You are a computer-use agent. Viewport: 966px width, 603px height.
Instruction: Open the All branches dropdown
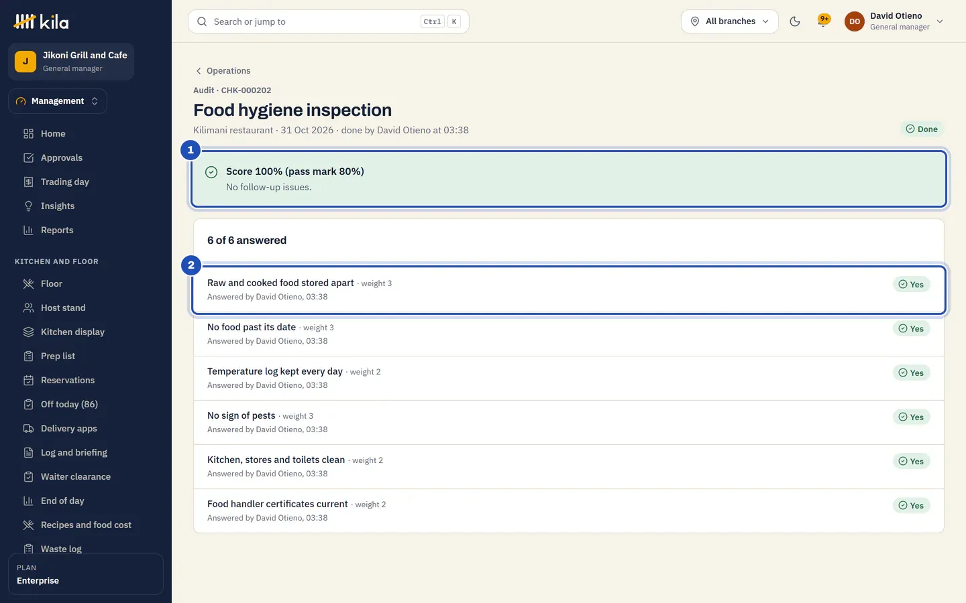point(730,21)
